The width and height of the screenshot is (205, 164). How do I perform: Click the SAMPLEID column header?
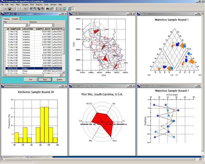15,29
